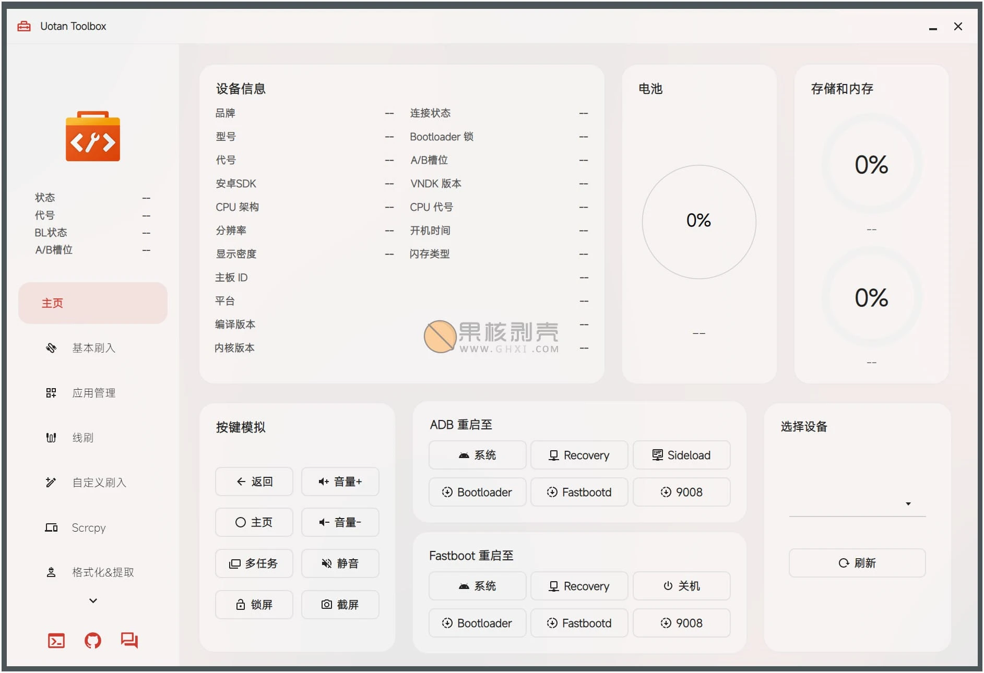984x673 pixels.
Task: Click 返回 back key button
Action: click(254, 482)
